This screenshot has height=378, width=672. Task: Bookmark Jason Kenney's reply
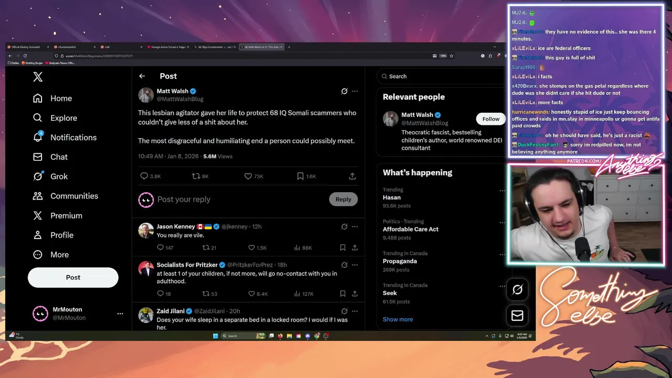343,248
